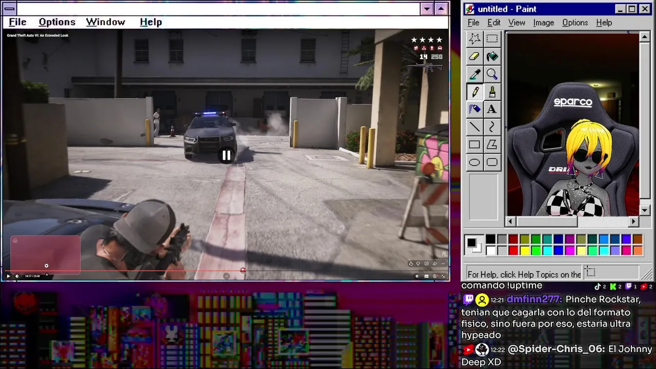The width and height of the screenshot is (656, 369).
Task: Open the Image menu in Paint
Action: tap(543, 23)
